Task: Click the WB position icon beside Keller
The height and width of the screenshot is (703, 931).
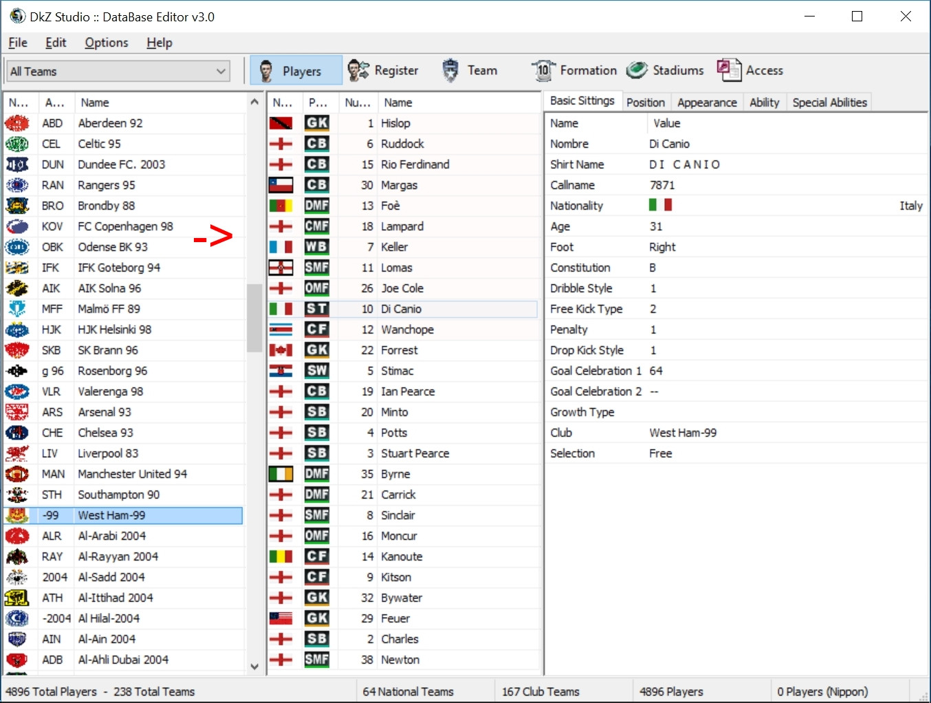Action: pyautogui.click(x=317, y=247)
